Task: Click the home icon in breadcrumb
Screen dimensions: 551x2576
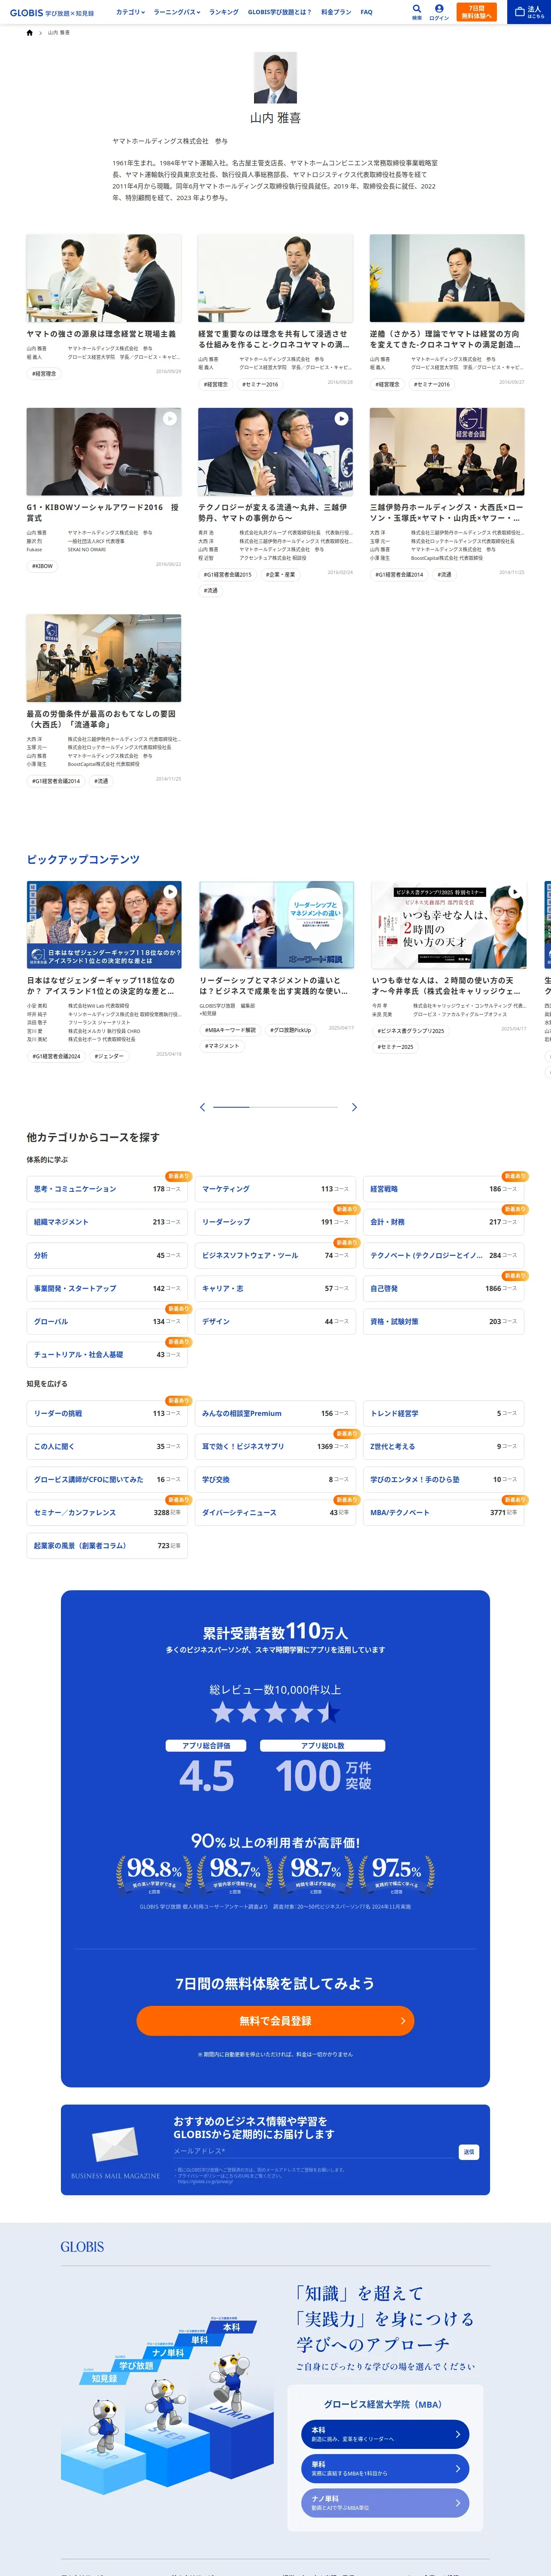Action: click(30, 33)
